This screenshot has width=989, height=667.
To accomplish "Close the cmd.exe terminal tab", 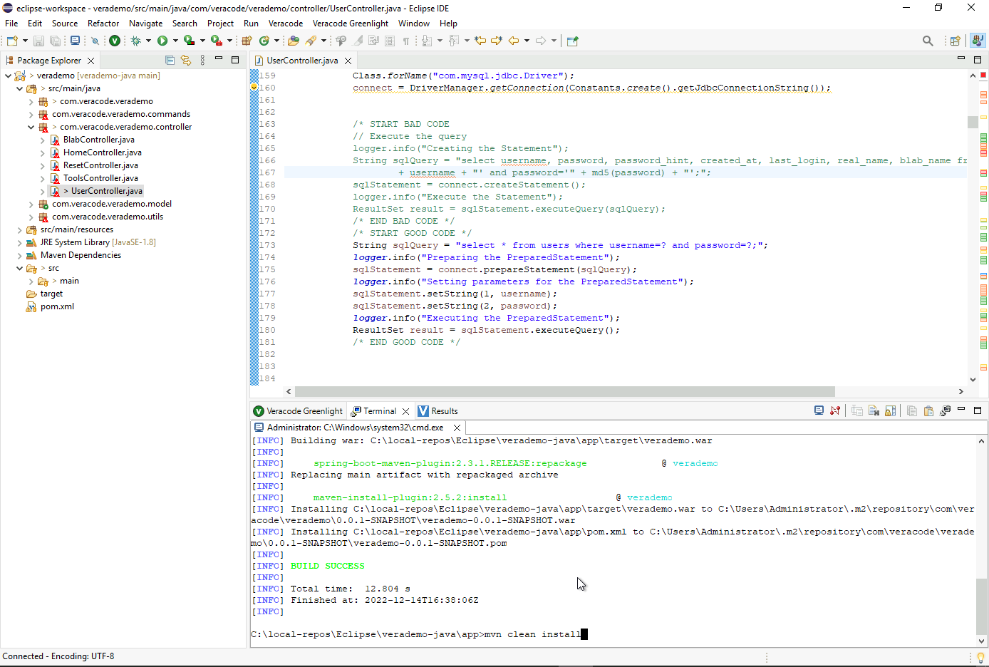I will pyautogui.click(x=457, y=428).
